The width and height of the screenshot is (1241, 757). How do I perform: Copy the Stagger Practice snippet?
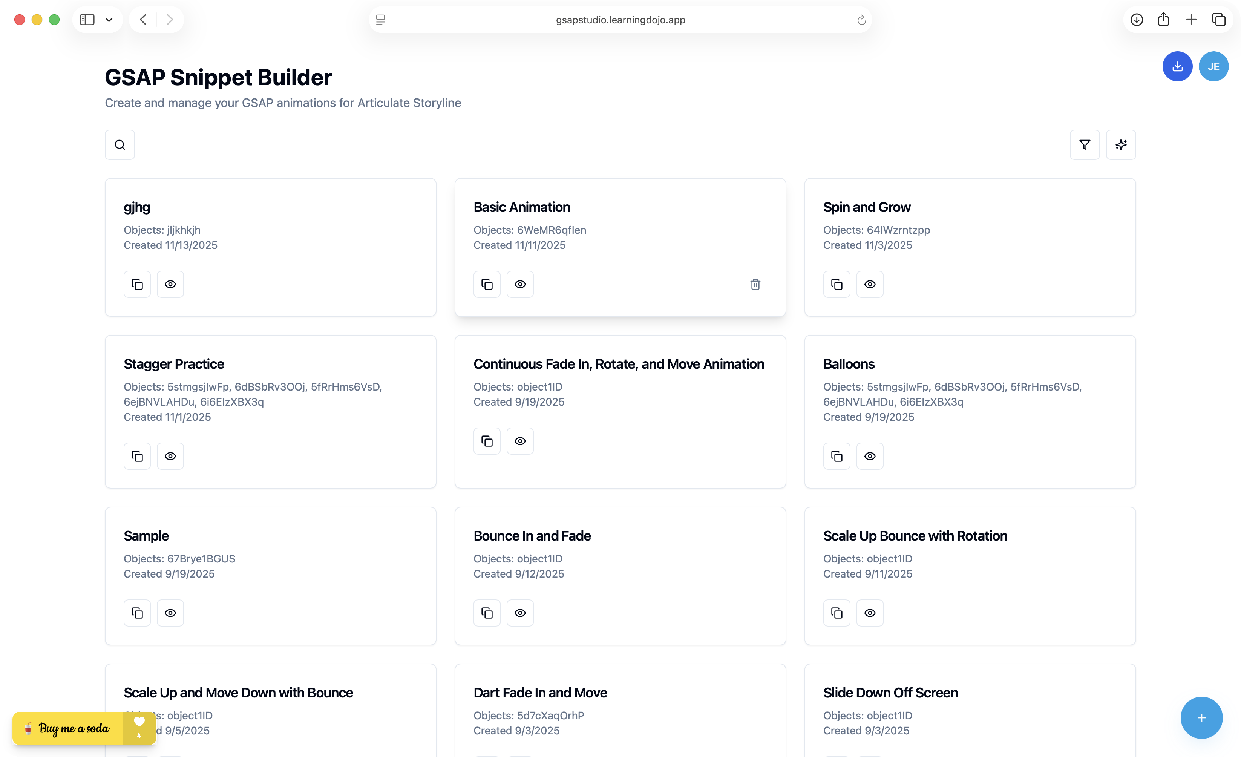click(137, 456)
